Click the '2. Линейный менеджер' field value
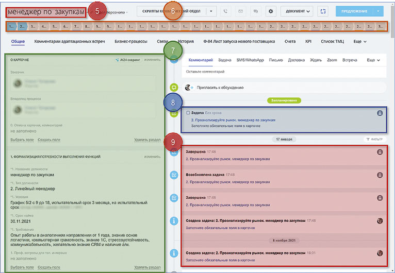The image size is (395, 273). (32, 189)
